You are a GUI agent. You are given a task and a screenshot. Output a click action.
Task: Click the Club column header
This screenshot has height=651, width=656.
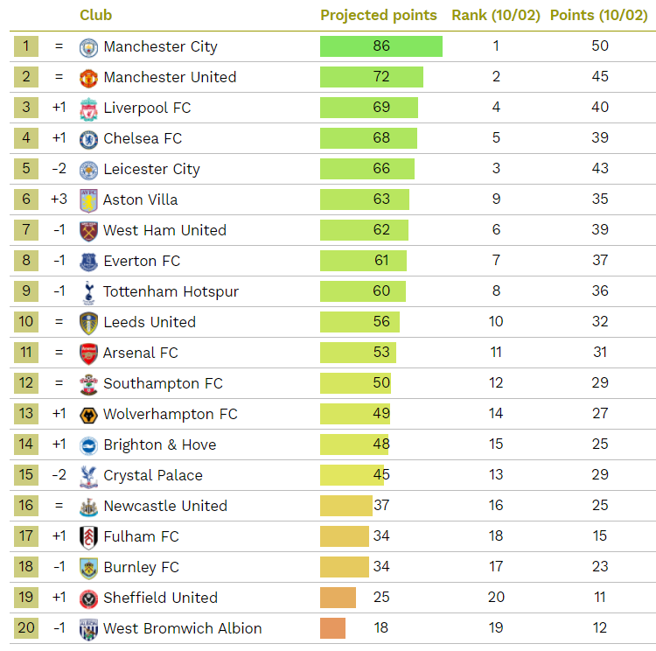click(95, 15)
